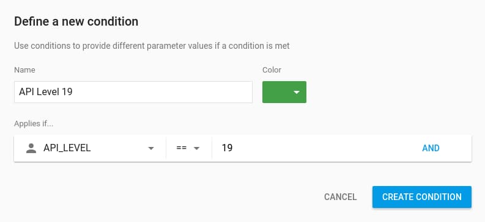Image resolution: width=485 pixels, height=222 pixels.
Task: Open the == comparison operator dropdown
Action: 189,148
